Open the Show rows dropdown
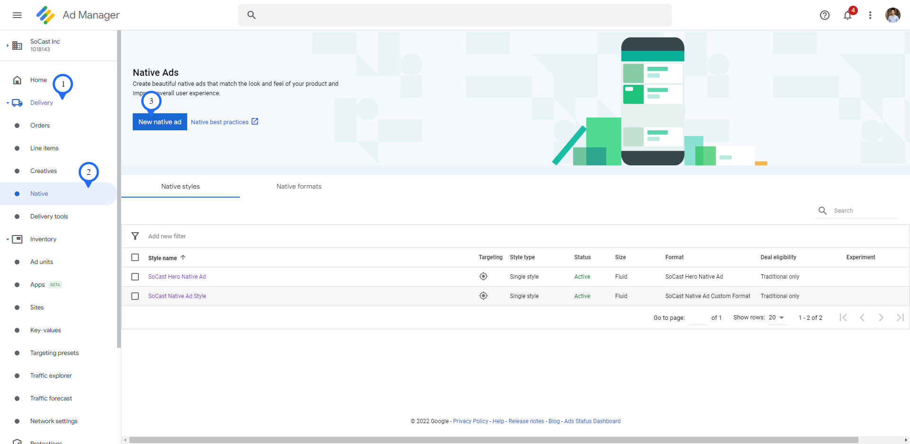910x444 pixels. (776, 317)
